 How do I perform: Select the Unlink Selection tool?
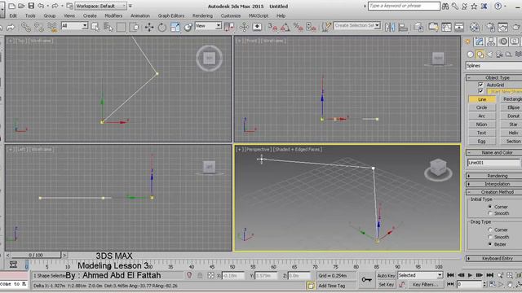click(38, 27)
